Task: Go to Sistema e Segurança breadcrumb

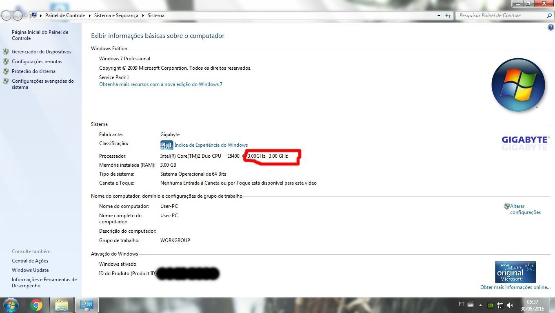Action: pos(116,15)
